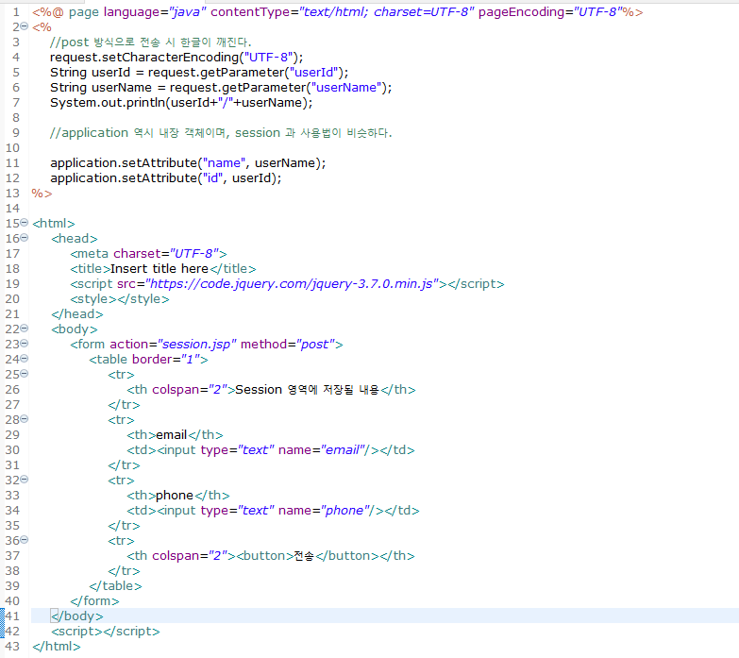The image size is (739, 658).
Task: Click the line number 1 in gutter
Action: point(16,11)
